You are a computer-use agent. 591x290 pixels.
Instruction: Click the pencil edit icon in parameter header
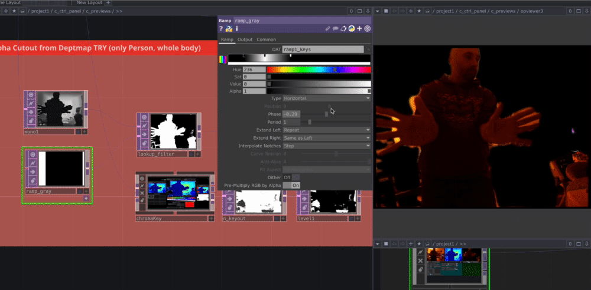click(328, 28)
